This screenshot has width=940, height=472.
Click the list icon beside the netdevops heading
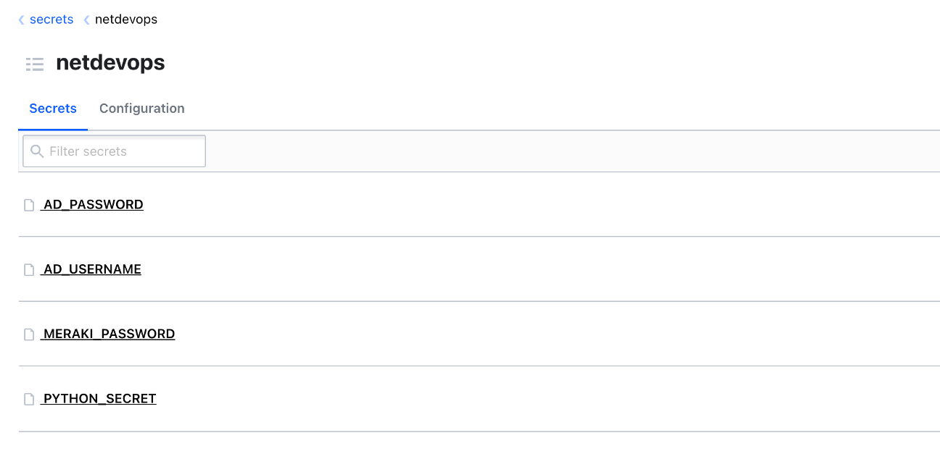coord(35,64)
